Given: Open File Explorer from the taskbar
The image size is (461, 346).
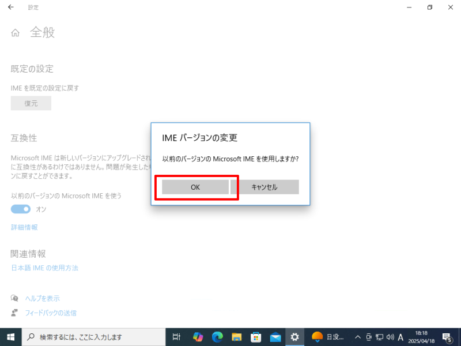Looking at the screenshot, I should [x=236, y=337].
